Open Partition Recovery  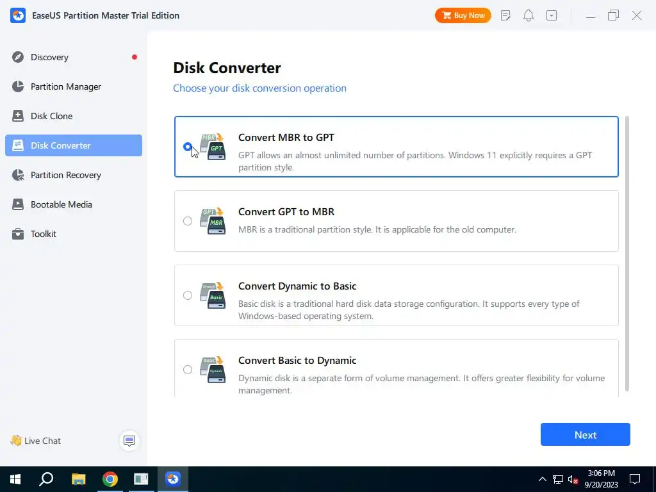click(74, 175)
